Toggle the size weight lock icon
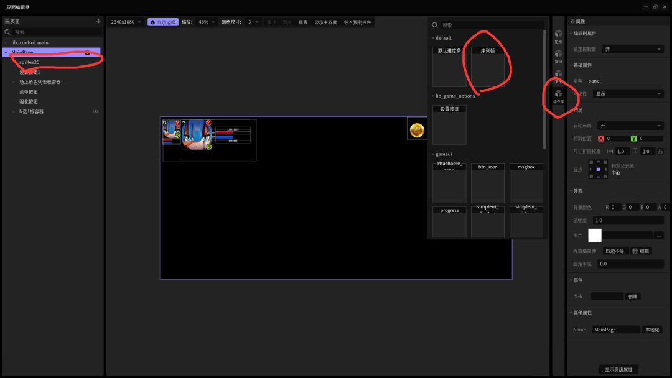The height and width of the screenshot is (378, 672). point(660,151)
